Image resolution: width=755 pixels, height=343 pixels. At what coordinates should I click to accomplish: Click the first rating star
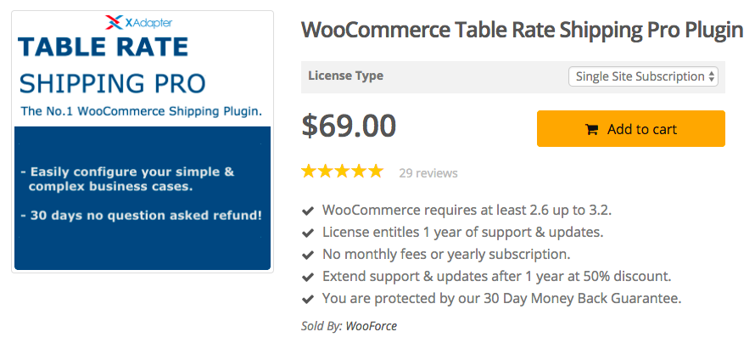[310, 171]
